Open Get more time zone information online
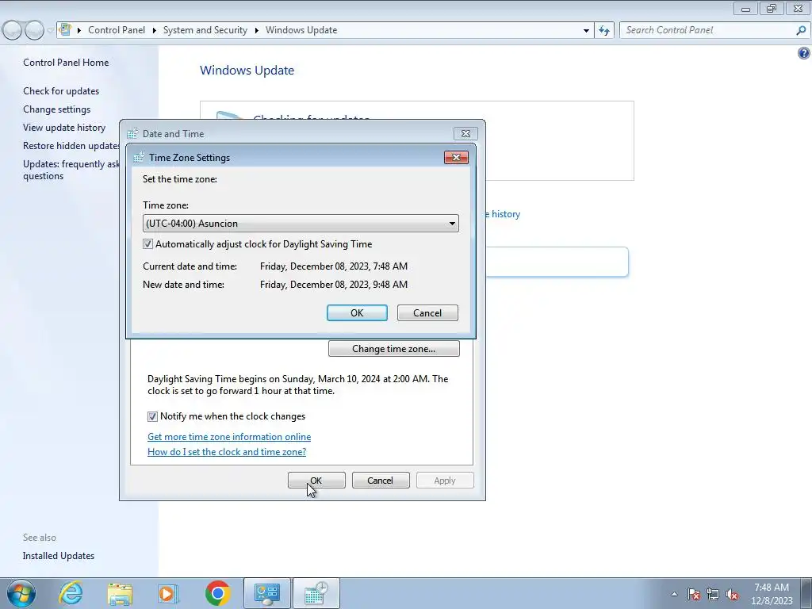Image resolution: width=812 pixels, height=609 pixels. coord(229,437)
